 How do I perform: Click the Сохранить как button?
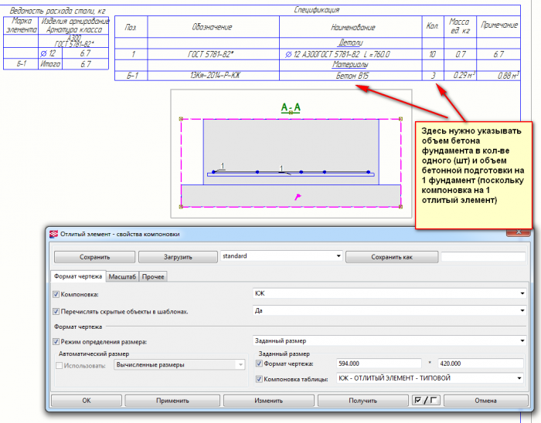pyautogui.click(x=392, y=257)
